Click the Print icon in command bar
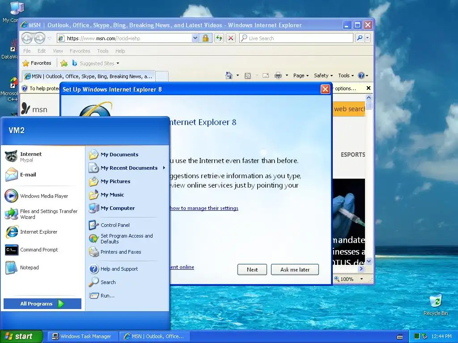This screenshot has width=458, height=343. coord(278,75)
